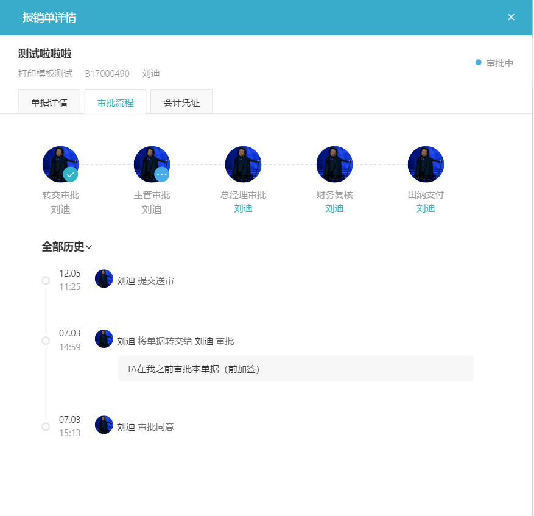Viewport: 534px width, 516px height.
Task: Click timeline marker for 07.03 14:59
Action: point(46,341)
